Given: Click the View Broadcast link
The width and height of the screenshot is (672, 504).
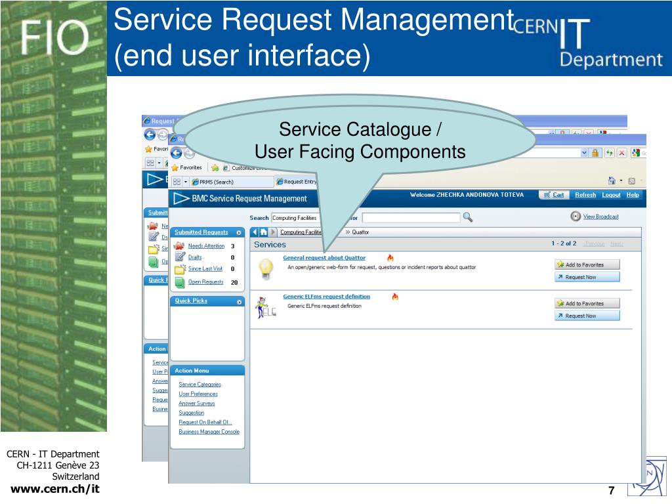Looking at the screenshot, I should coord(601,217).
